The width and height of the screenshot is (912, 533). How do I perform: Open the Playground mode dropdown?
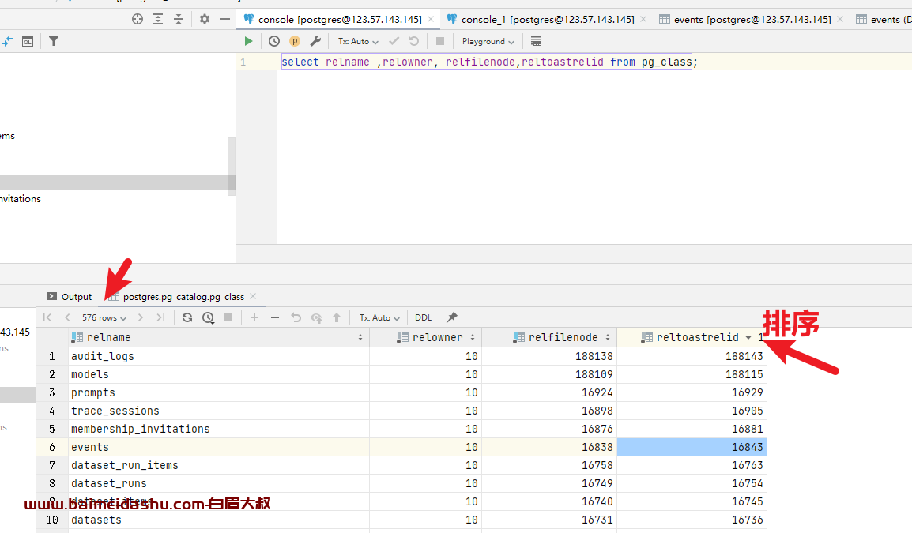[x=488, y=41]
